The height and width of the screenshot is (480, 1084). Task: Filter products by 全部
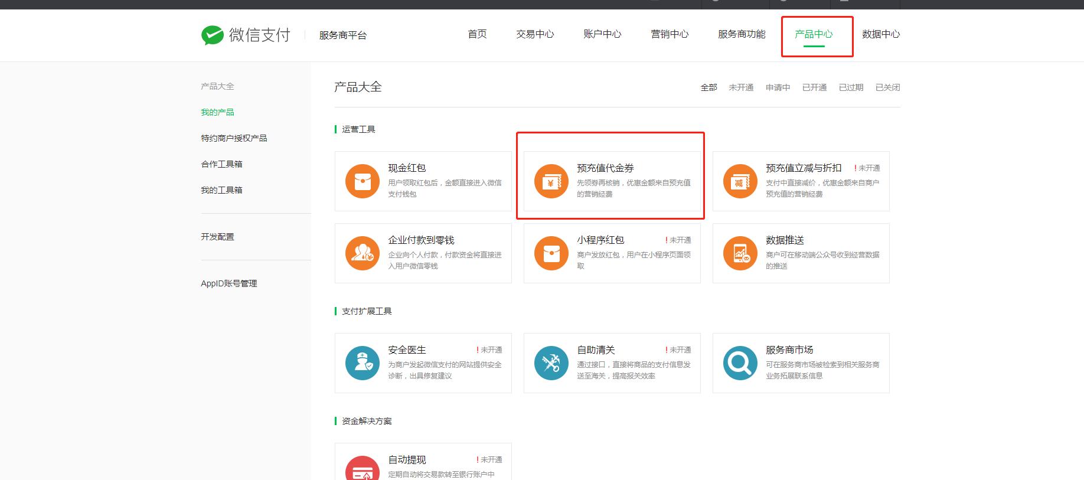point(709,87)
